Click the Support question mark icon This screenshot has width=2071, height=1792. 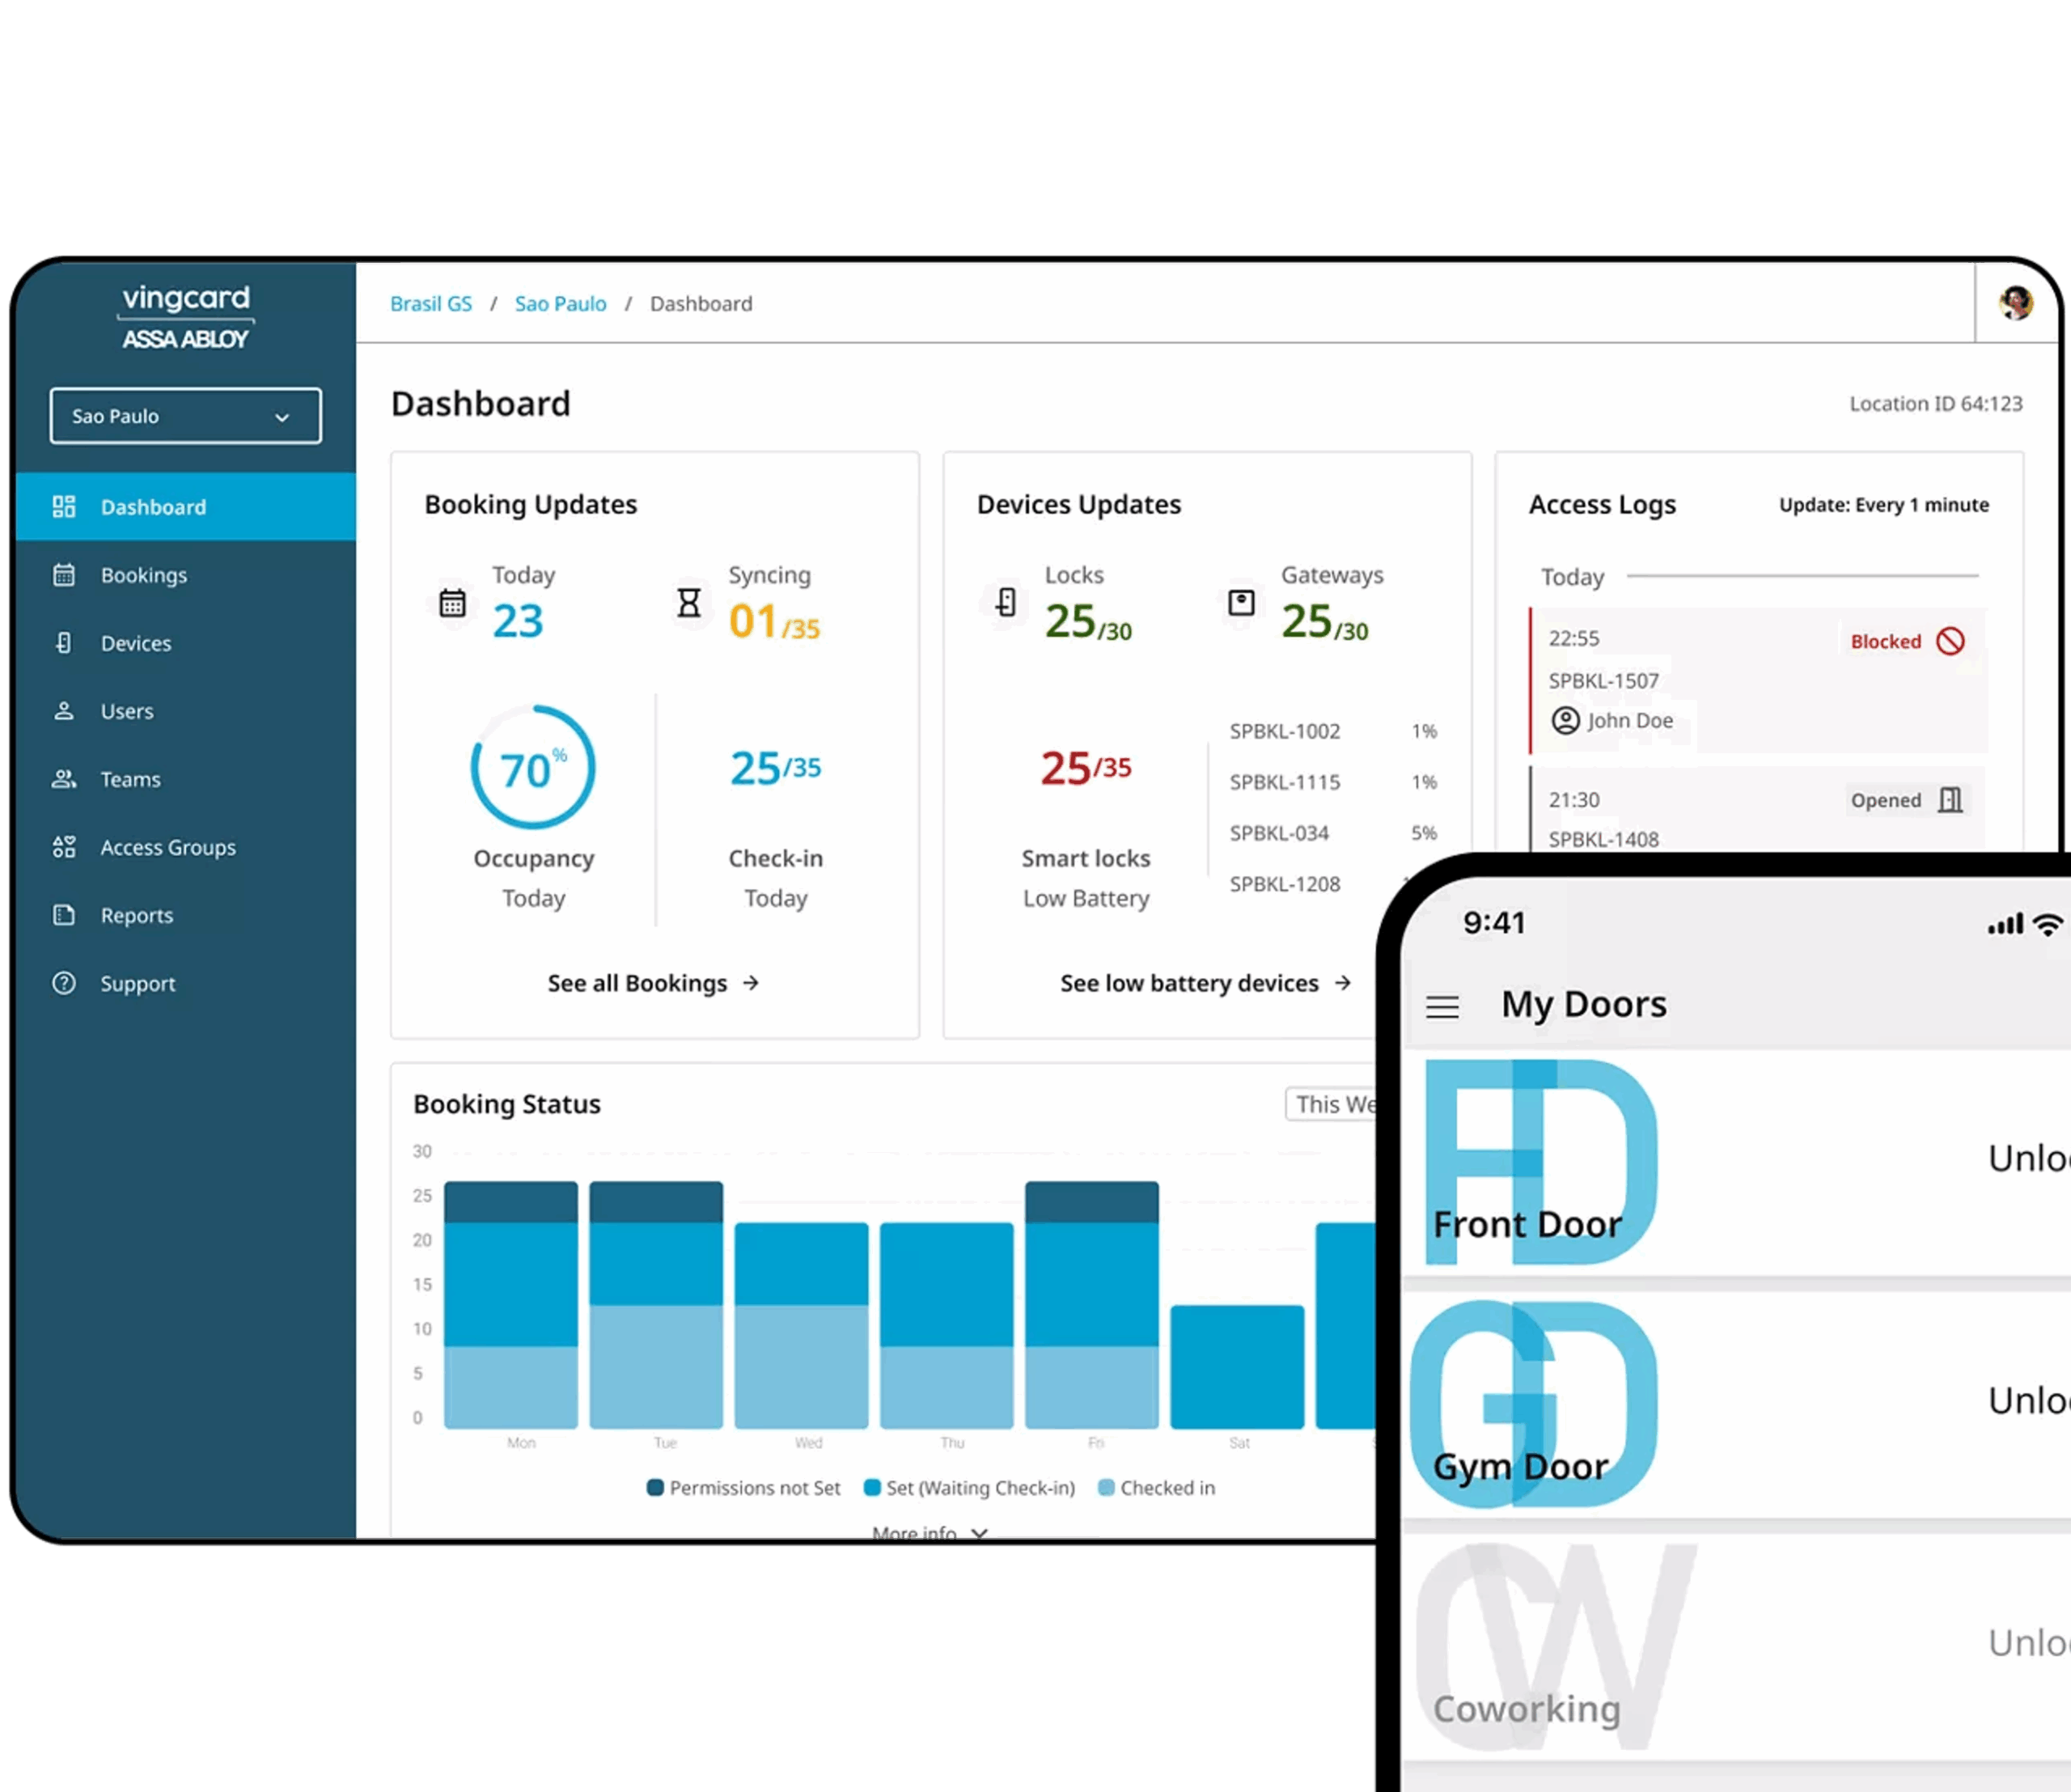[x=64, y=983]
